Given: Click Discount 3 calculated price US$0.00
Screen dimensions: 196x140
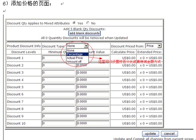Looking at the screenshot, I should coord(129,72).
